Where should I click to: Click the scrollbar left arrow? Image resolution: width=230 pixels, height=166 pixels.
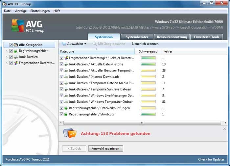click(x=61, y=123)
